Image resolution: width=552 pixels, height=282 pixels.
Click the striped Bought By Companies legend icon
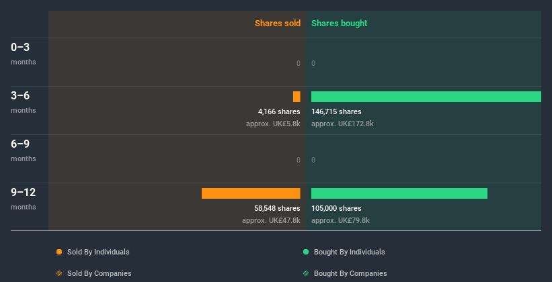click(x=306, y=273)
